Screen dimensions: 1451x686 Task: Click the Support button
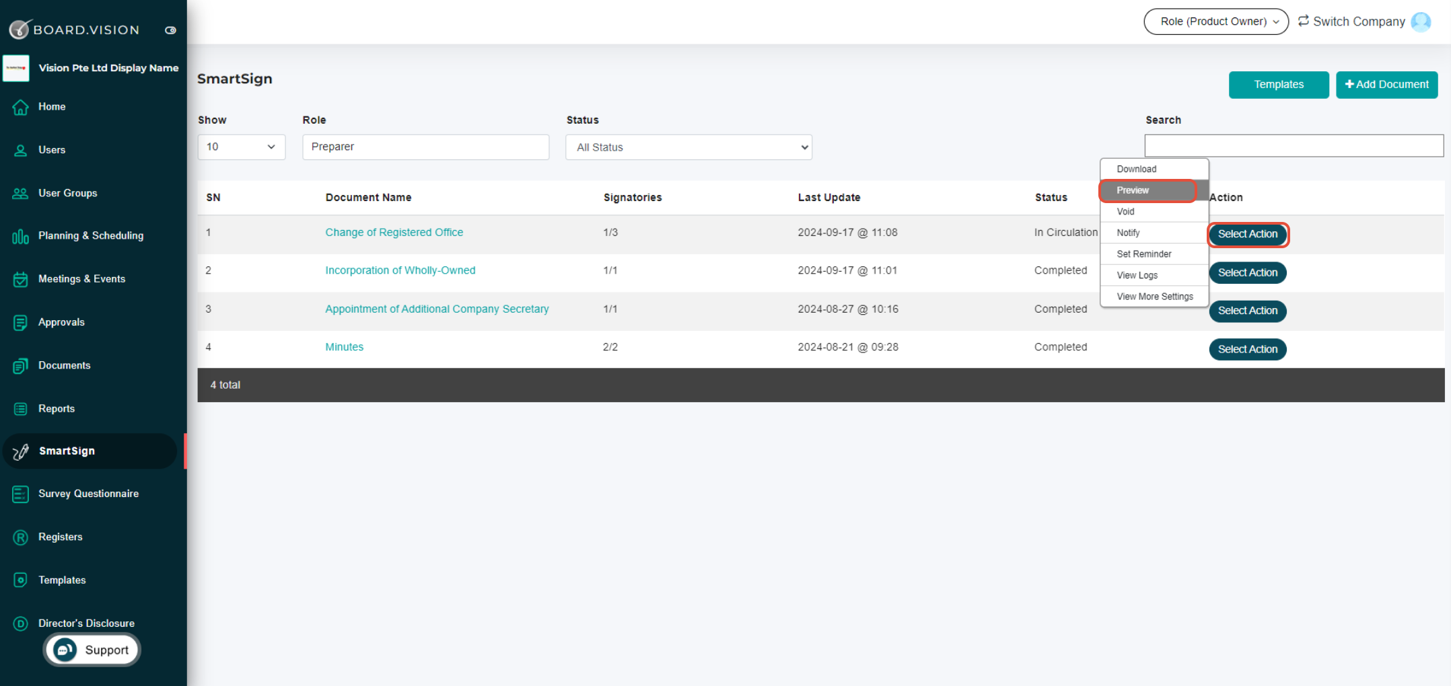92,650
